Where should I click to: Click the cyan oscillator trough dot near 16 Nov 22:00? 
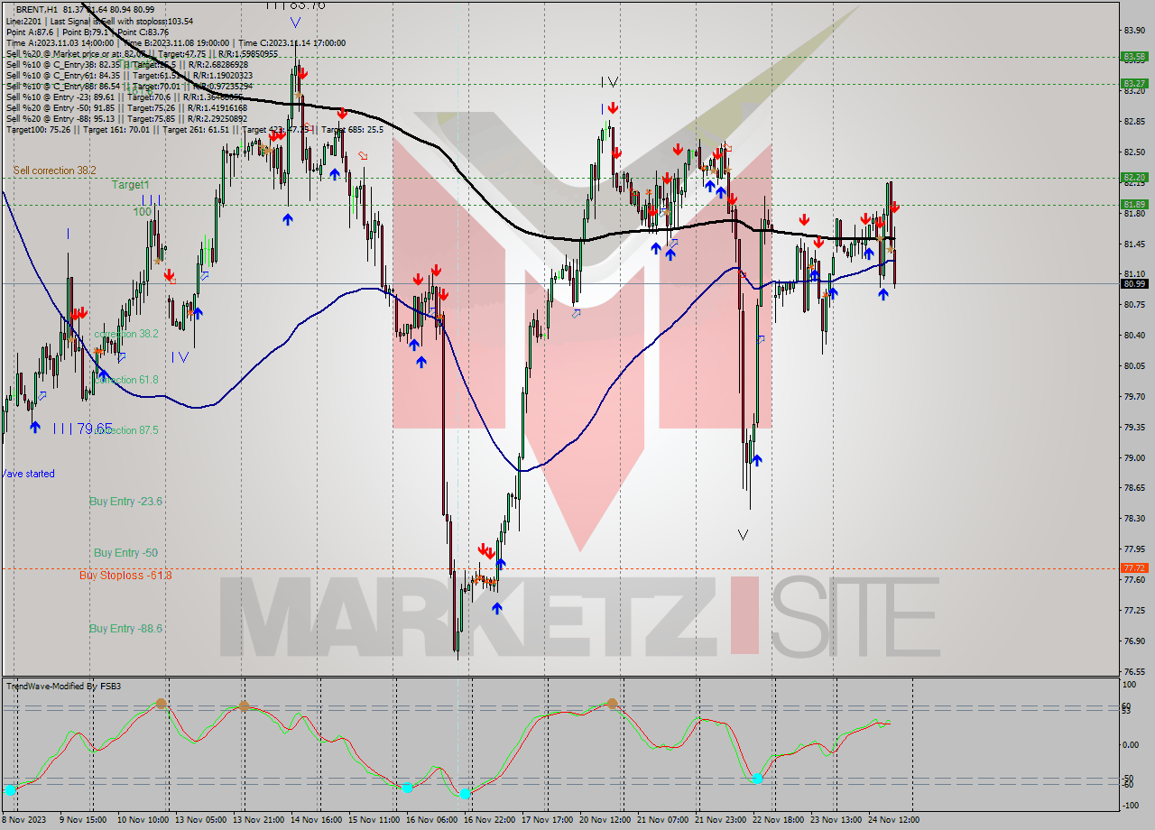pyautogui.click(x=465, y=793)
